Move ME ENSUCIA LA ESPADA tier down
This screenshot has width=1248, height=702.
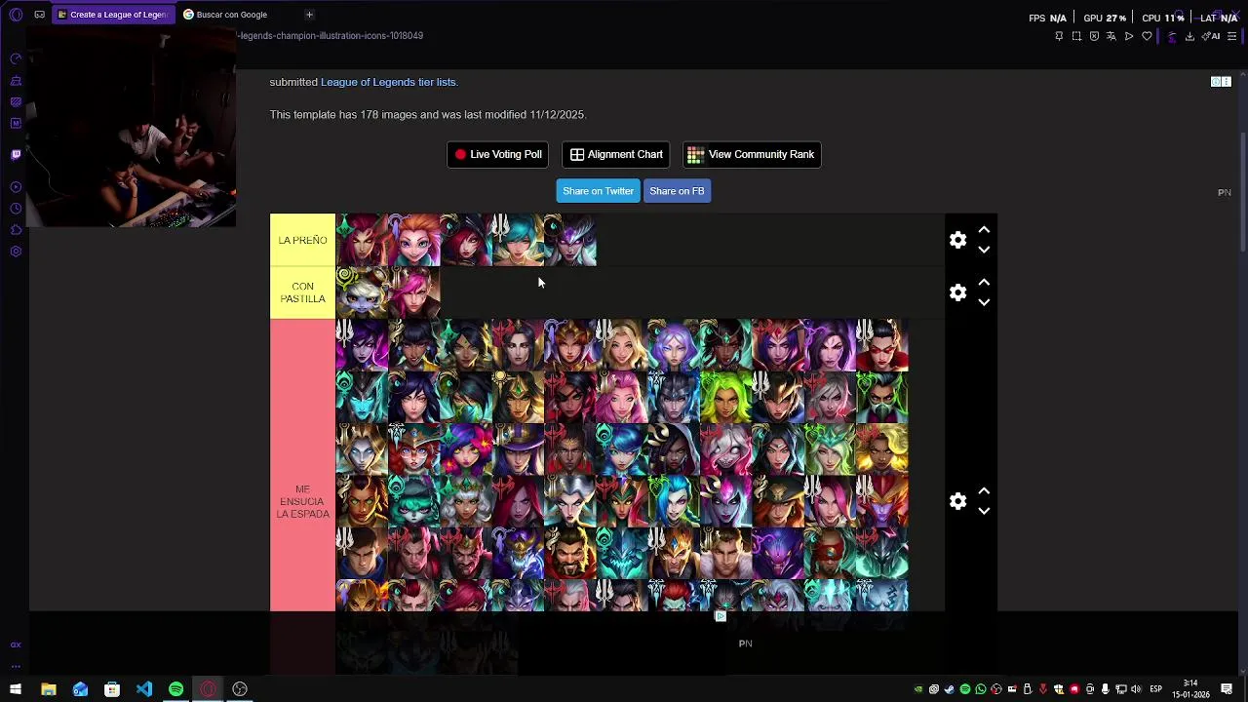pyautogui.click(x=984, y=510)
